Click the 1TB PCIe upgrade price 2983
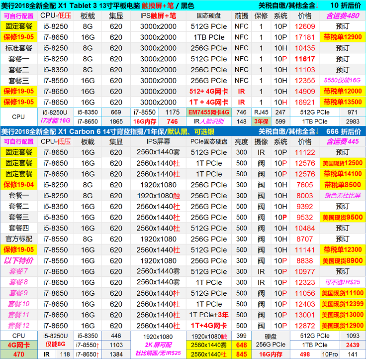Image resolution: width=366 pixels, height=359 pixels. tap(353, 121)
